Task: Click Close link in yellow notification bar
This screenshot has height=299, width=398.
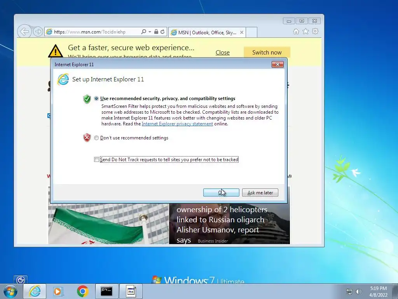Action: pyautogui.click(x=223, y=53)
